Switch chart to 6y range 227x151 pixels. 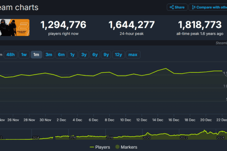tap(95, 55)
